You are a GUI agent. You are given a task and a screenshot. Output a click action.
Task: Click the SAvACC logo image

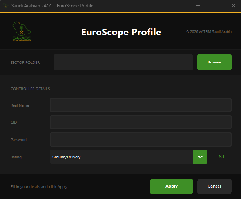[x=22, y=31]
